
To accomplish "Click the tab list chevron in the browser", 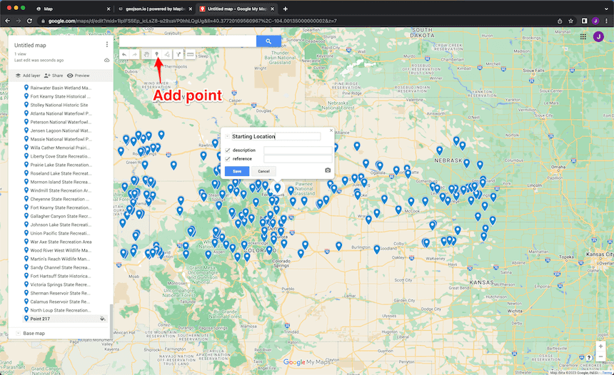I will [x=607, y=9].
